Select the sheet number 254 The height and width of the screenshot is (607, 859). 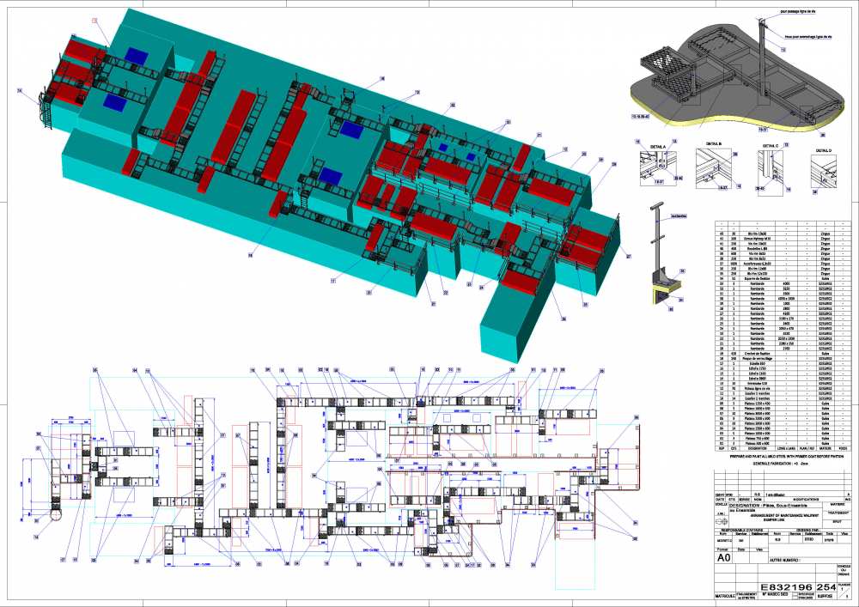tap(826, 587)
